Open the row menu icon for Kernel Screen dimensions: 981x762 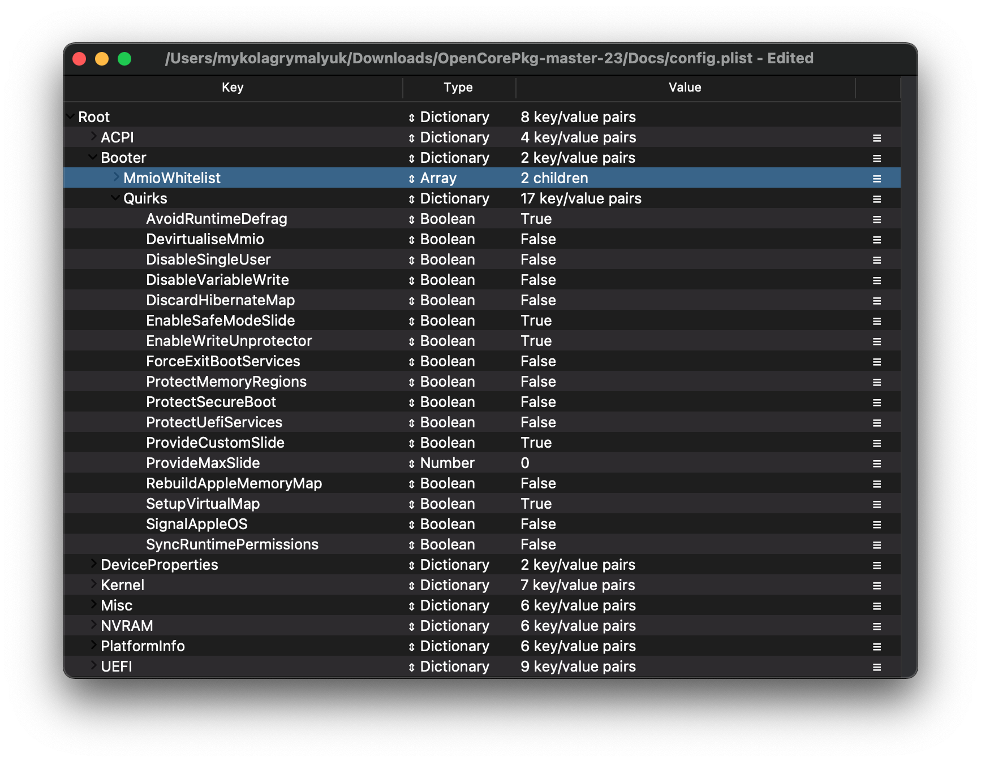[876, 586]
